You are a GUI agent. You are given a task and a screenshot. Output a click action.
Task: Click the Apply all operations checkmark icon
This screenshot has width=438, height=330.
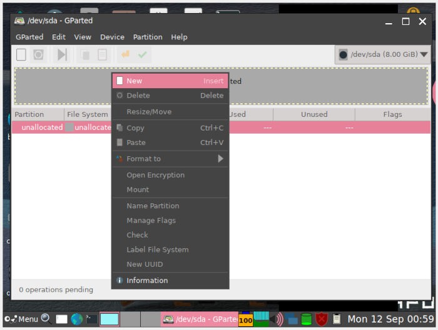click(x=143, y=54)
